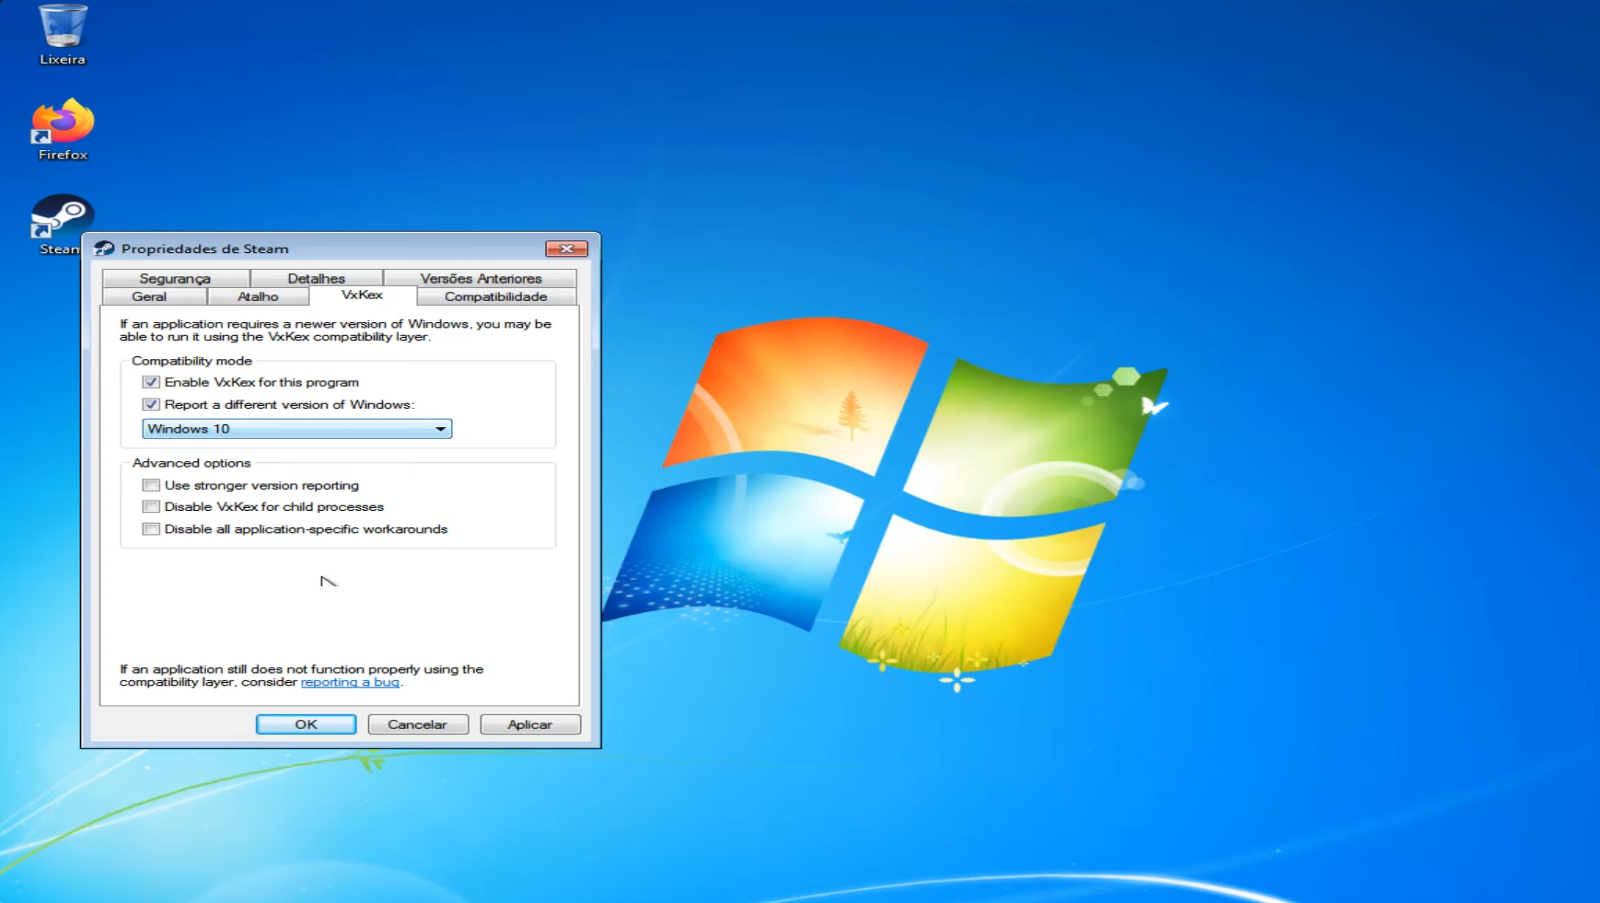Switch to the Atalho tab
The image size is (1600, 903).
258,296
